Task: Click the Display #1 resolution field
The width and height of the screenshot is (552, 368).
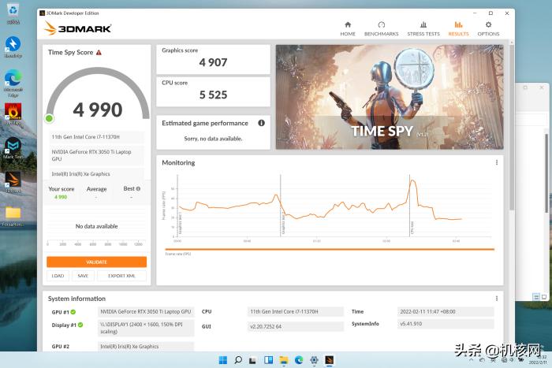Action: click(145, 328)
